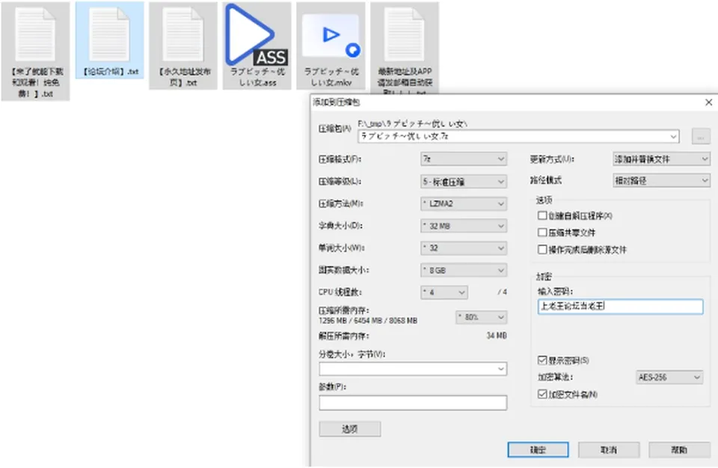The image size is (718, 468).
Task: Open the 压缩格式 dropdown showing 7z
Action: click(x=464, y=159)
